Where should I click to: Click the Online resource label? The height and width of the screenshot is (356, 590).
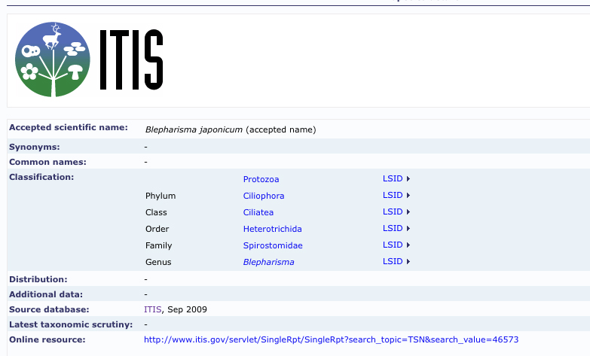[47, 339]
